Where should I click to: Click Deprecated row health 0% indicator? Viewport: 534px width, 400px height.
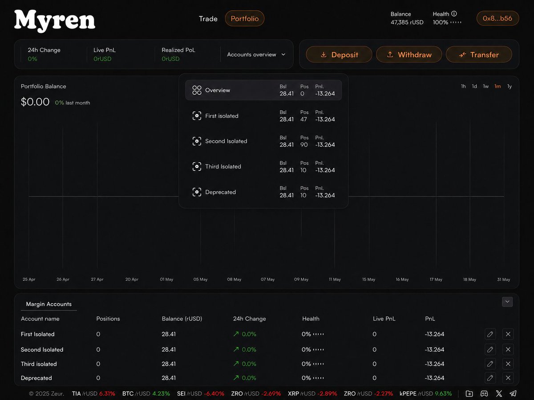[312, 378]
